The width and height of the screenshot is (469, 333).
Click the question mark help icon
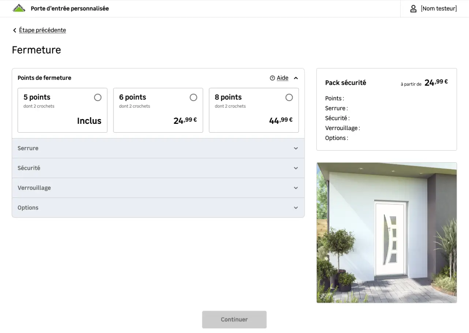point(272,78)
